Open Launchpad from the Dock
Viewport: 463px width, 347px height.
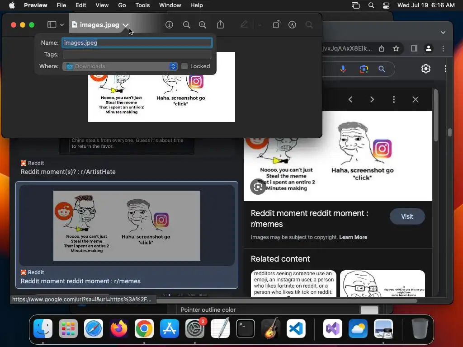pyautogui.click(x=68, y=328)
